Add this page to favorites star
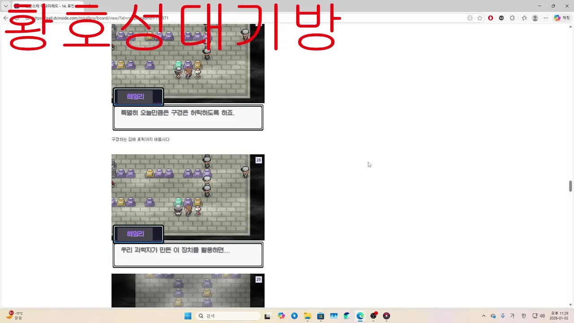The image size is (574, 323). 480,18
